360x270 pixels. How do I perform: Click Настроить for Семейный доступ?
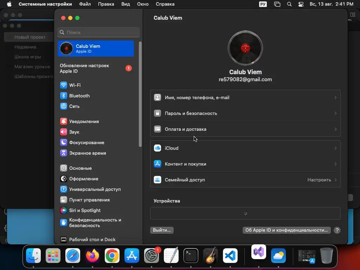[322, 180]
